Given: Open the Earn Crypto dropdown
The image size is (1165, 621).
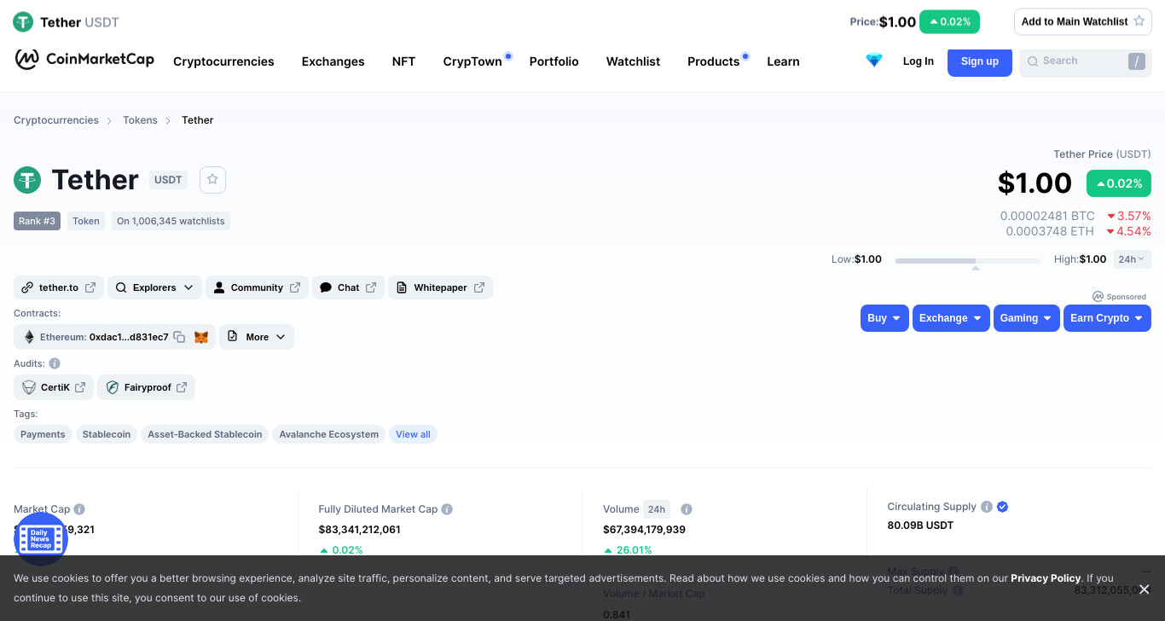Looking at the screenshot, I should pyautogui.click(x=1107, y=318).
